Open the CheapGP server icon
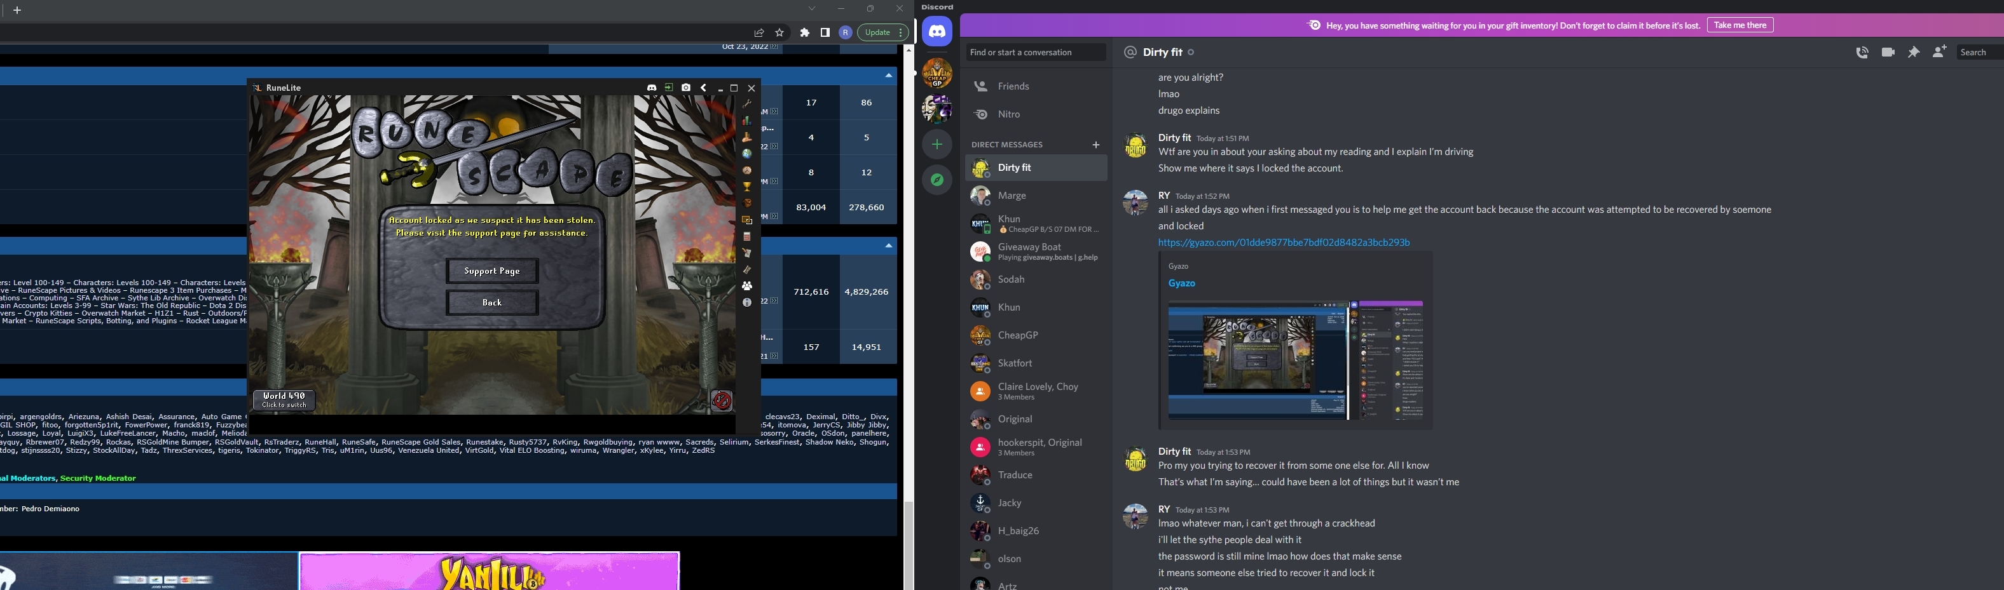Image resolution: width=2004 pixels, height=590 pixels. (937, 73)
